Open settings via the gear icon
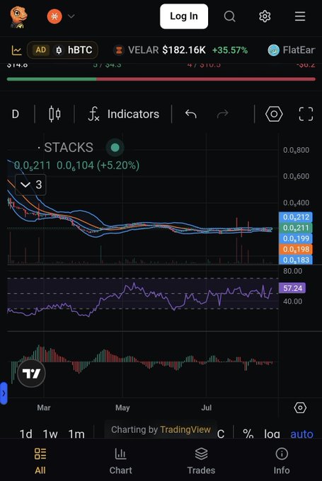 click(x=265, y=16)
